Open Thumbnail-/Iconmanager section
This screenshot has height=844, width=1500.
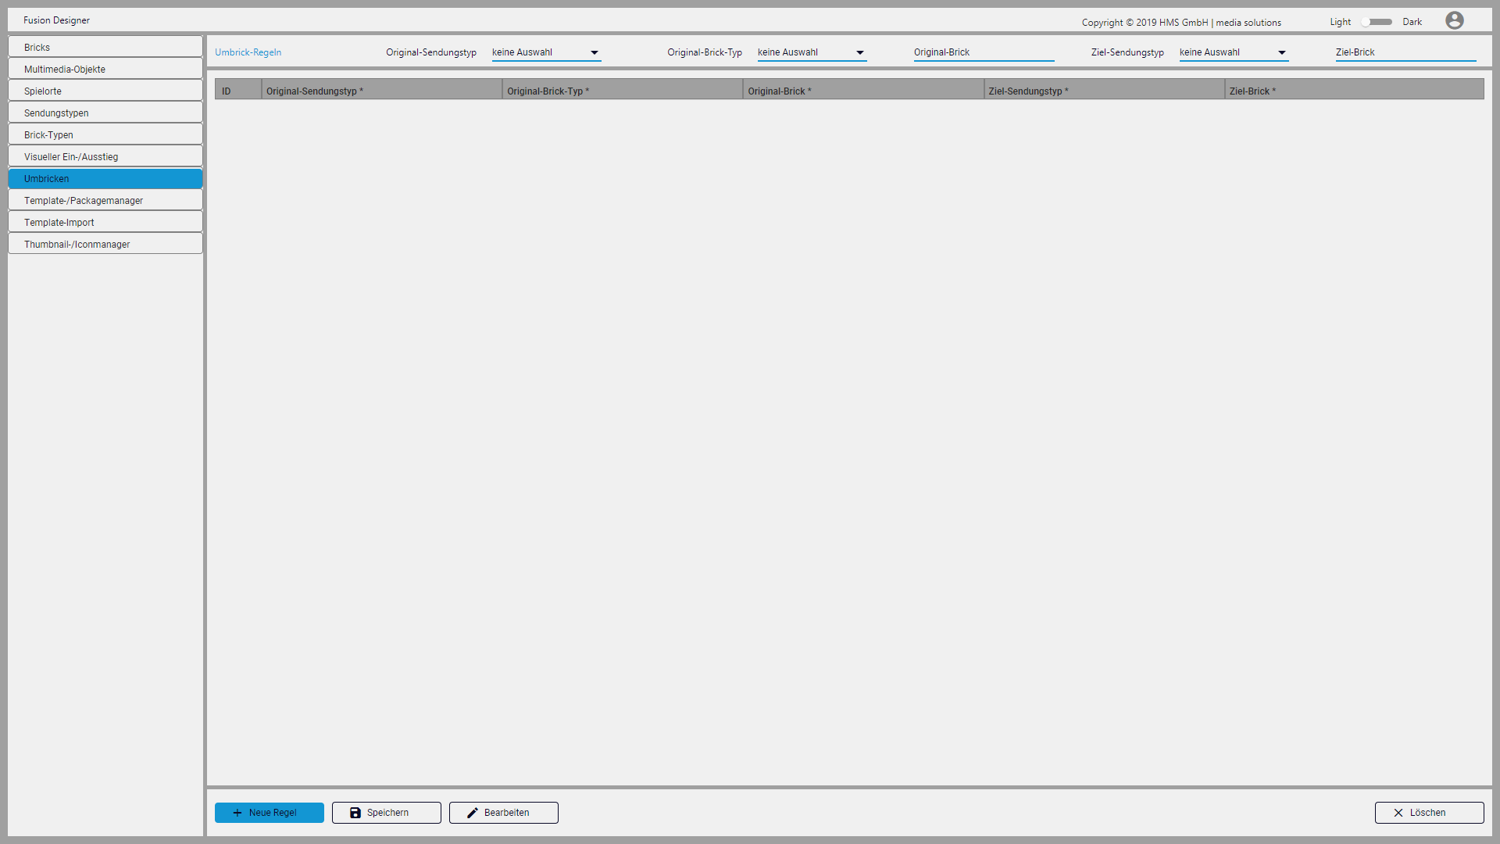(105, 244)
